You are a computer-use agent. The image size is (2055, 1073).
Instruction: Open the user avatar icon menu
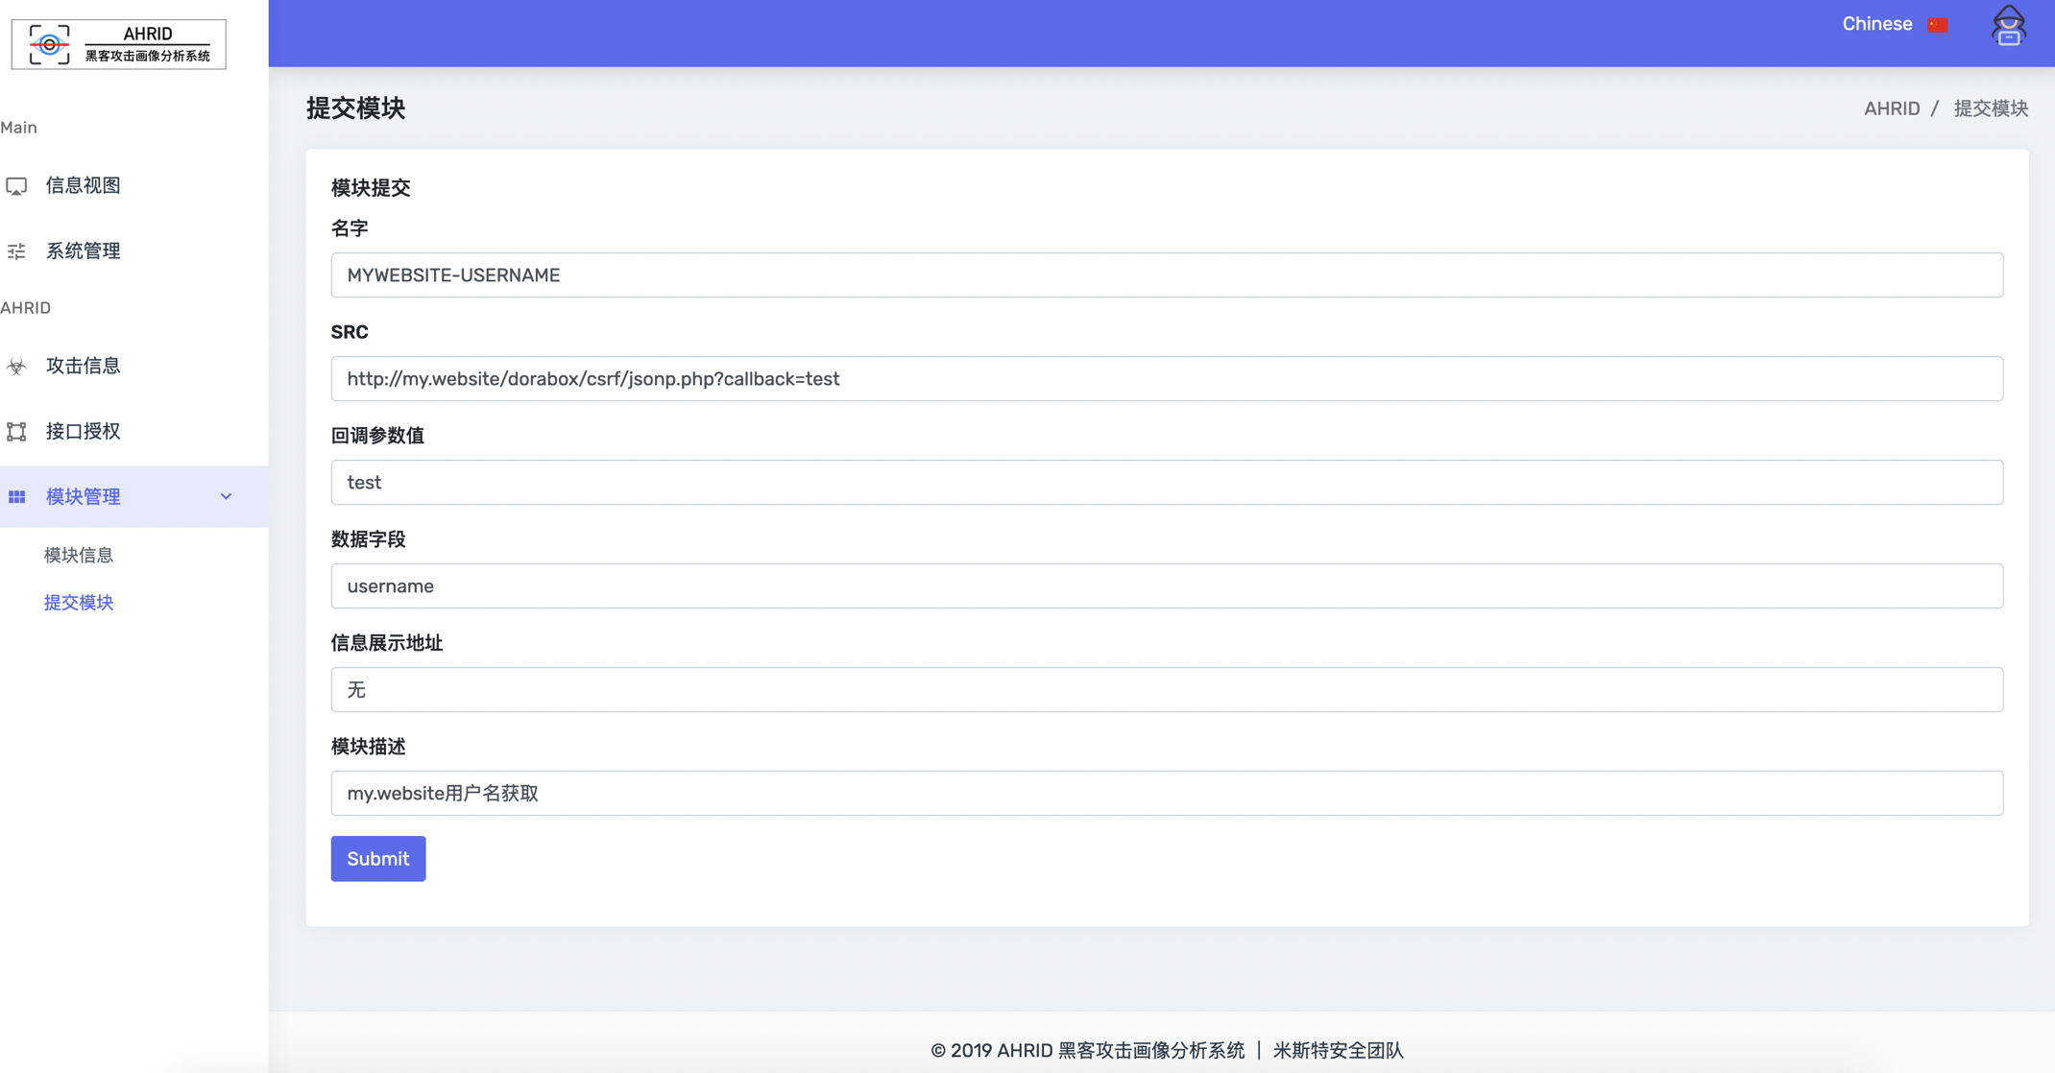2008,26
